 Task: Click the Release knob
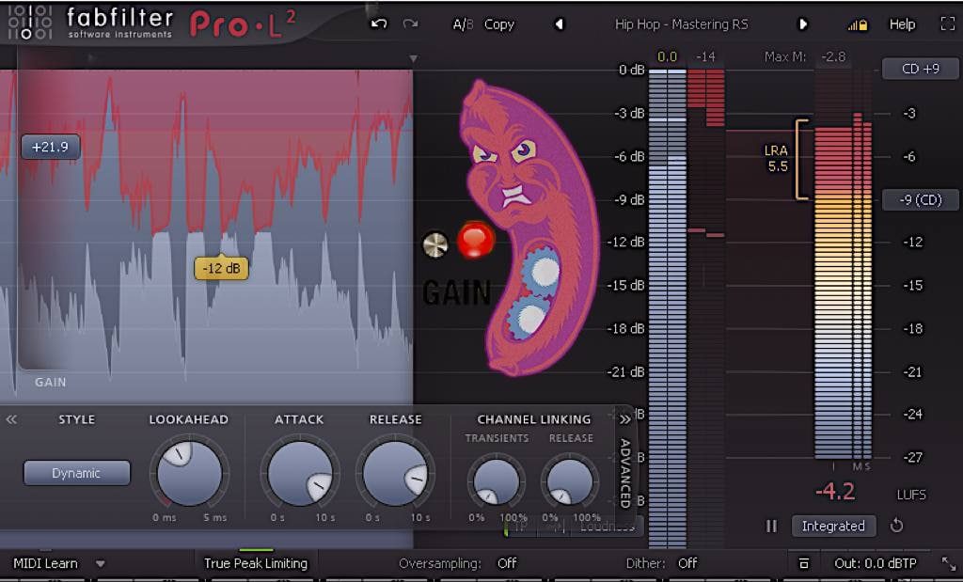click(x=395, y=473)
